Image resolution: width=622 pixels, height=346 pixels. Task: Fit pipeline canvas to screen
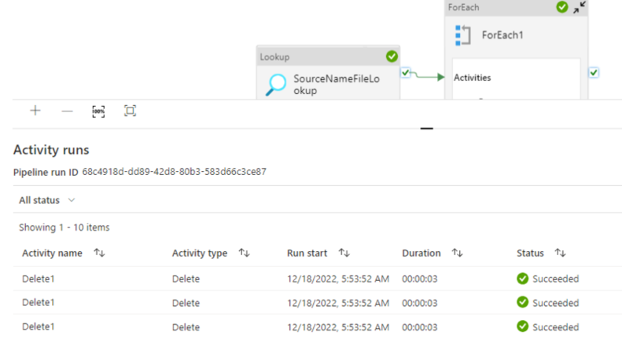(130, 111)
